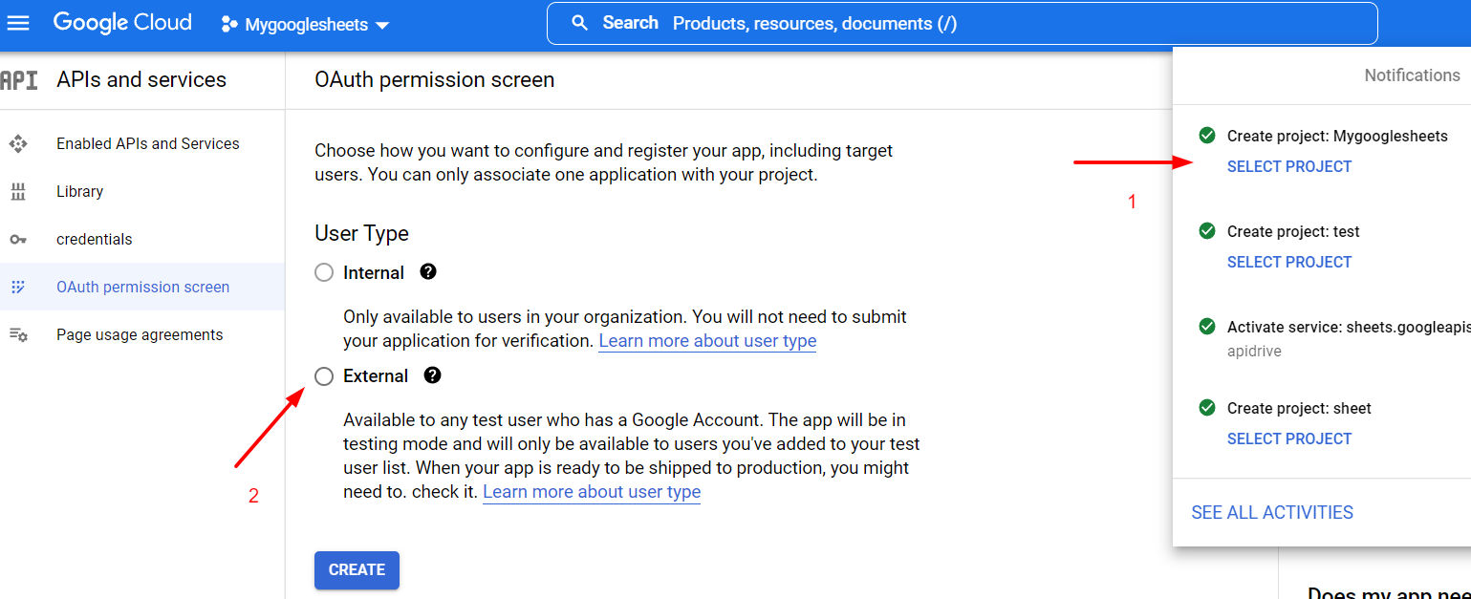Image resolution: width=1471 pixels, height=599 pixels.
Task: Click the Activate service: sheets.googleapis notification
Action: (1349, 327)
